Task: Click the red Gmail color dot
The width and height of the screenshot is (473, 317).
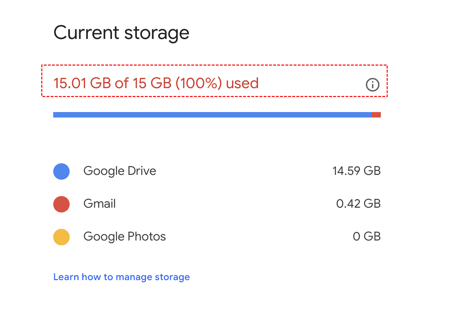Action: click(61, 204)
